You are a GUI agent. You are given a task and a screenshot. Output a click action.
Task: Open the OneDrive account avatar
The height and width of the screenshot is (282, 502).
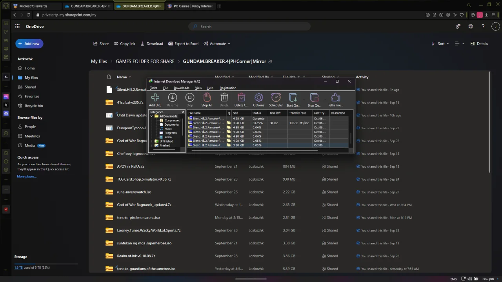(495, 26)
